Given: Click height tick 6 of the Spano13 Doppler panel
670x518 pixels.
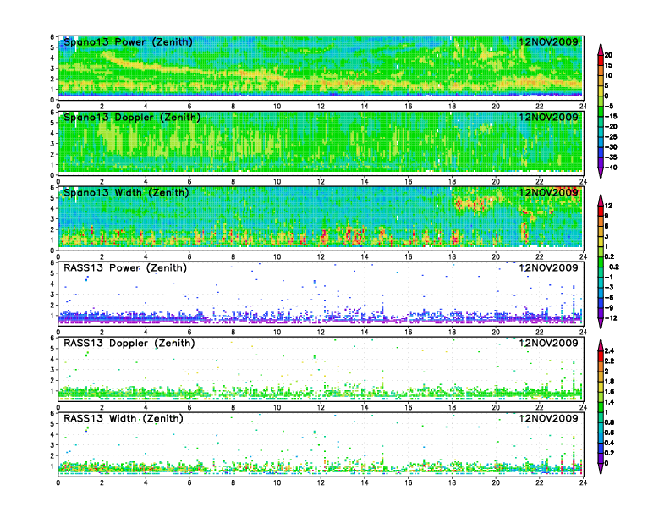Looking at the screenshot, I should 52,113.
